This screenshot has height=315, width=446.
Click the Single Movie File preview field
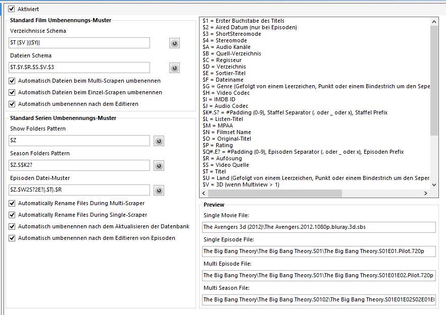coord(319,227)
